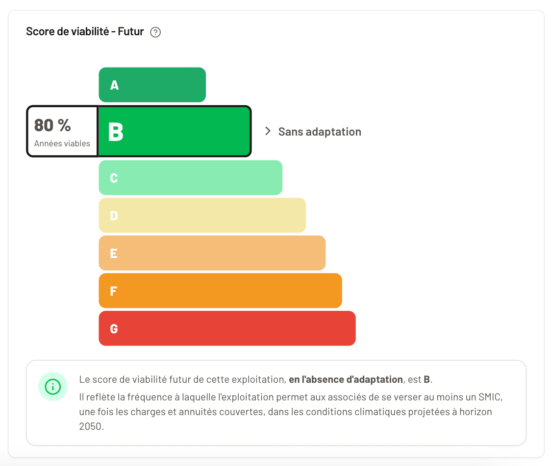The height and width of the screenshot is (466, 552).
Task: Click the Sans adaptation label
Action: (320, 132)
